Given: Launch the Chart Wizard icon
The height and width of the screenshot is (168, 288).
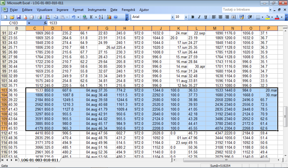Looking at the screenshot, I should (x=109, y=17).
